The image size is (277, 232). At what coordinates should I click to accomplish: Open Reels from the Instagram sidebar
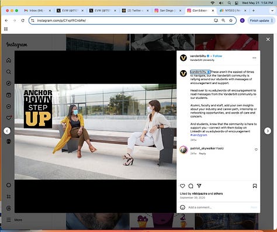click(x=9, y=95)
